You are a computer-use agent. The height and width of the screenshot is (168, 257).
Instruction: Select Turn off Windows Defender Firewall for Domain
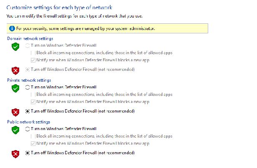click(28, 69)
